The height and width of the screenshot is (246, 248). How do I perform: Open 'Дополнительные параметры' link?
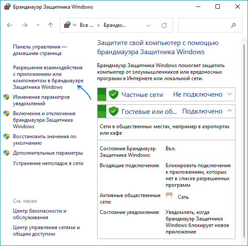[x=48, y=153]
